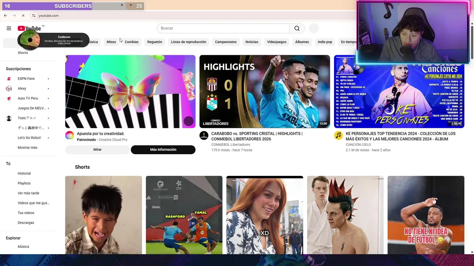Click the CONMEBOL Libertadores channel name
Screen dimensions: 474x266
click(231, 145)
